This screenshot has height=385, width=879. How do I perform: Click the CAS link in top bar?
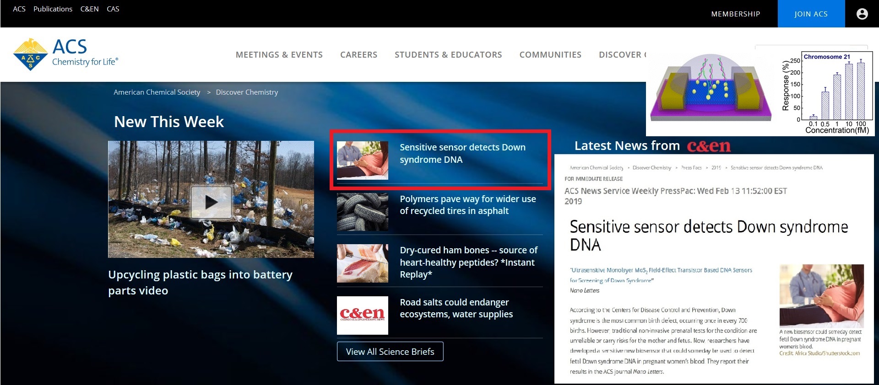click(113, 9)
